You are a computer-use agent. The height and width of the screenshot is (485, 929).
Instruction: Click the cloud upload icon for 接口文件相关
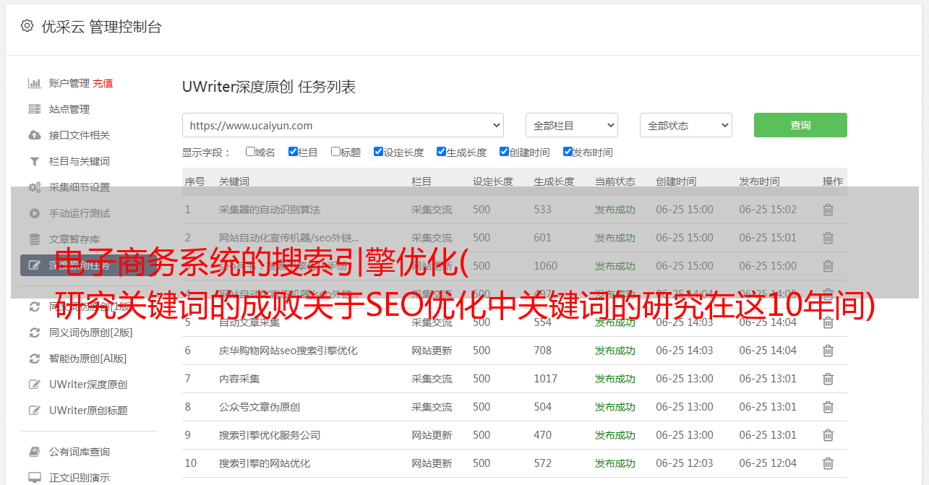coord(34,135)
